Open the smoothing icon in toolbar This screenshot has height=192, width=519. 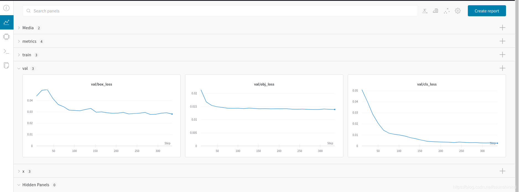click(435, 11)
